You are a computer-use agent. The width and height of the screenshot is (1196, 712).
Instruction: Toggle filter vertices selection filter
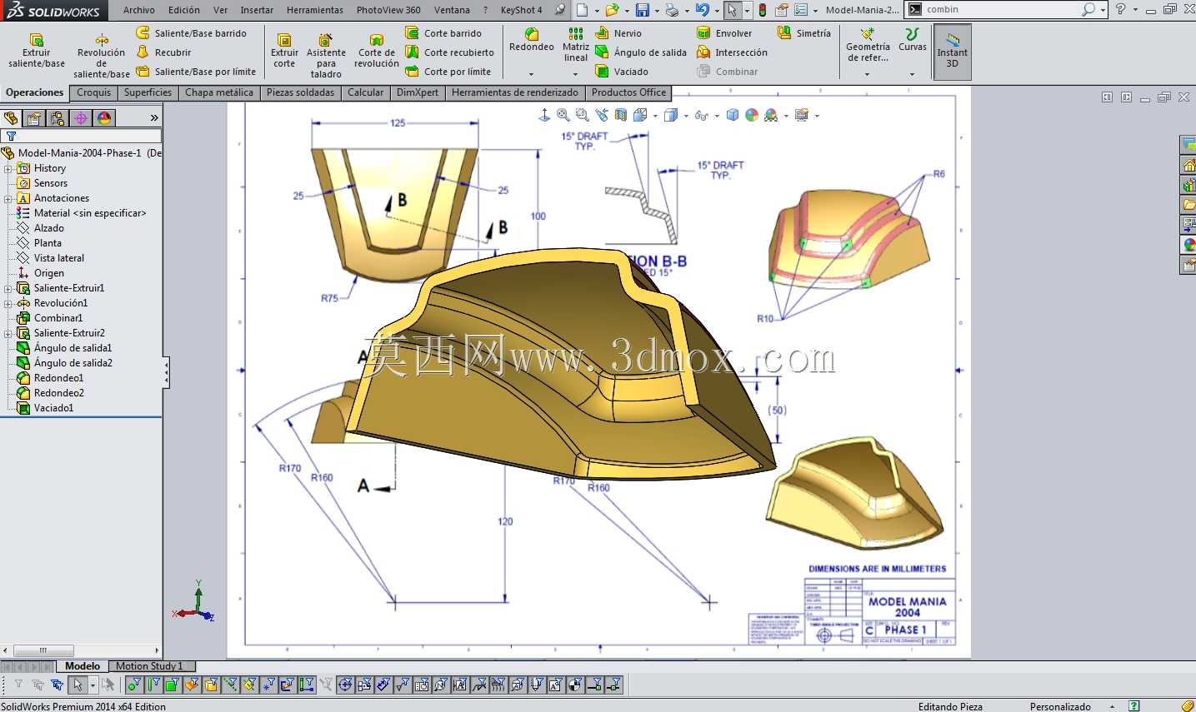[x=133, y=685]
